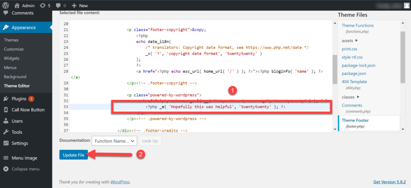The width and height of the screenshot is (411, 188).
Task: Click the code editor scroll up arrow
Action: point(334,23)
